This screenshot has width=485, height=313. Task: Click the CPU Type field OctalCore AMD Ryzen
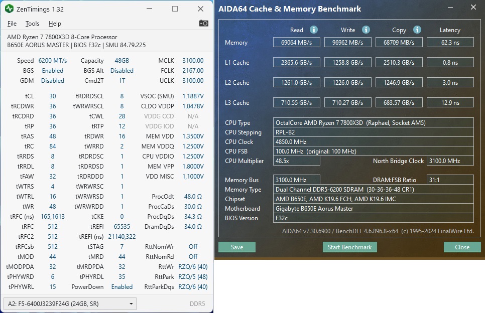pos(374,123)
